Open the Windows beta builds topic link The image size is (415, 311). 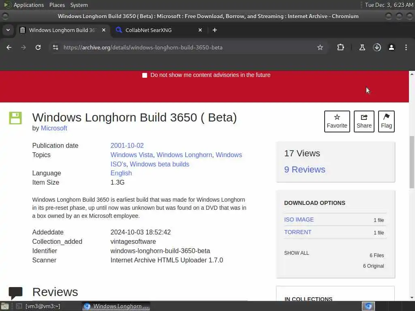click(159, 164)
